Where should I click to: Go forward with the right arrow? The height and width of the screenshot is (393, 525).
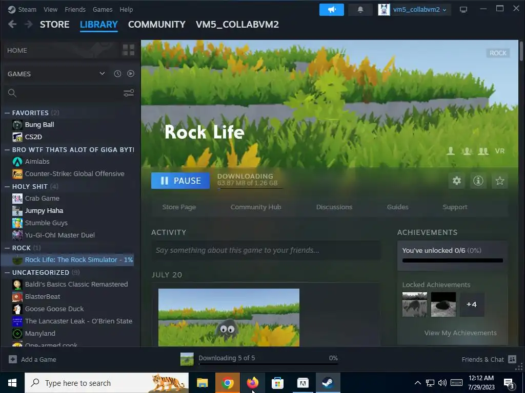tap(29, 25)
